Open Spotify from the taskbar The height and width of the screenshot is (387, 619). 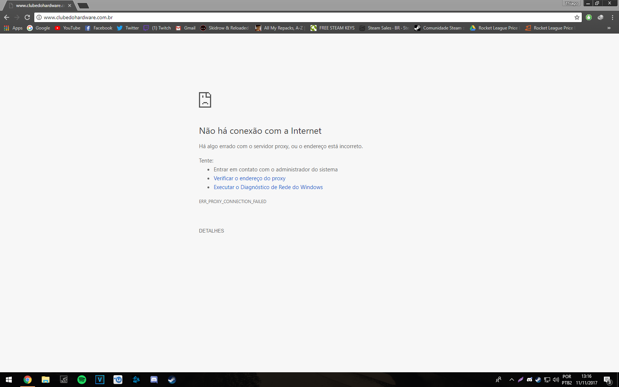click(x=82, y=380)
